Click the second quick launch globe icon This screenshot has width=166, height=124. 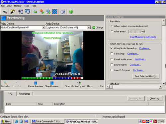[21, 121]
